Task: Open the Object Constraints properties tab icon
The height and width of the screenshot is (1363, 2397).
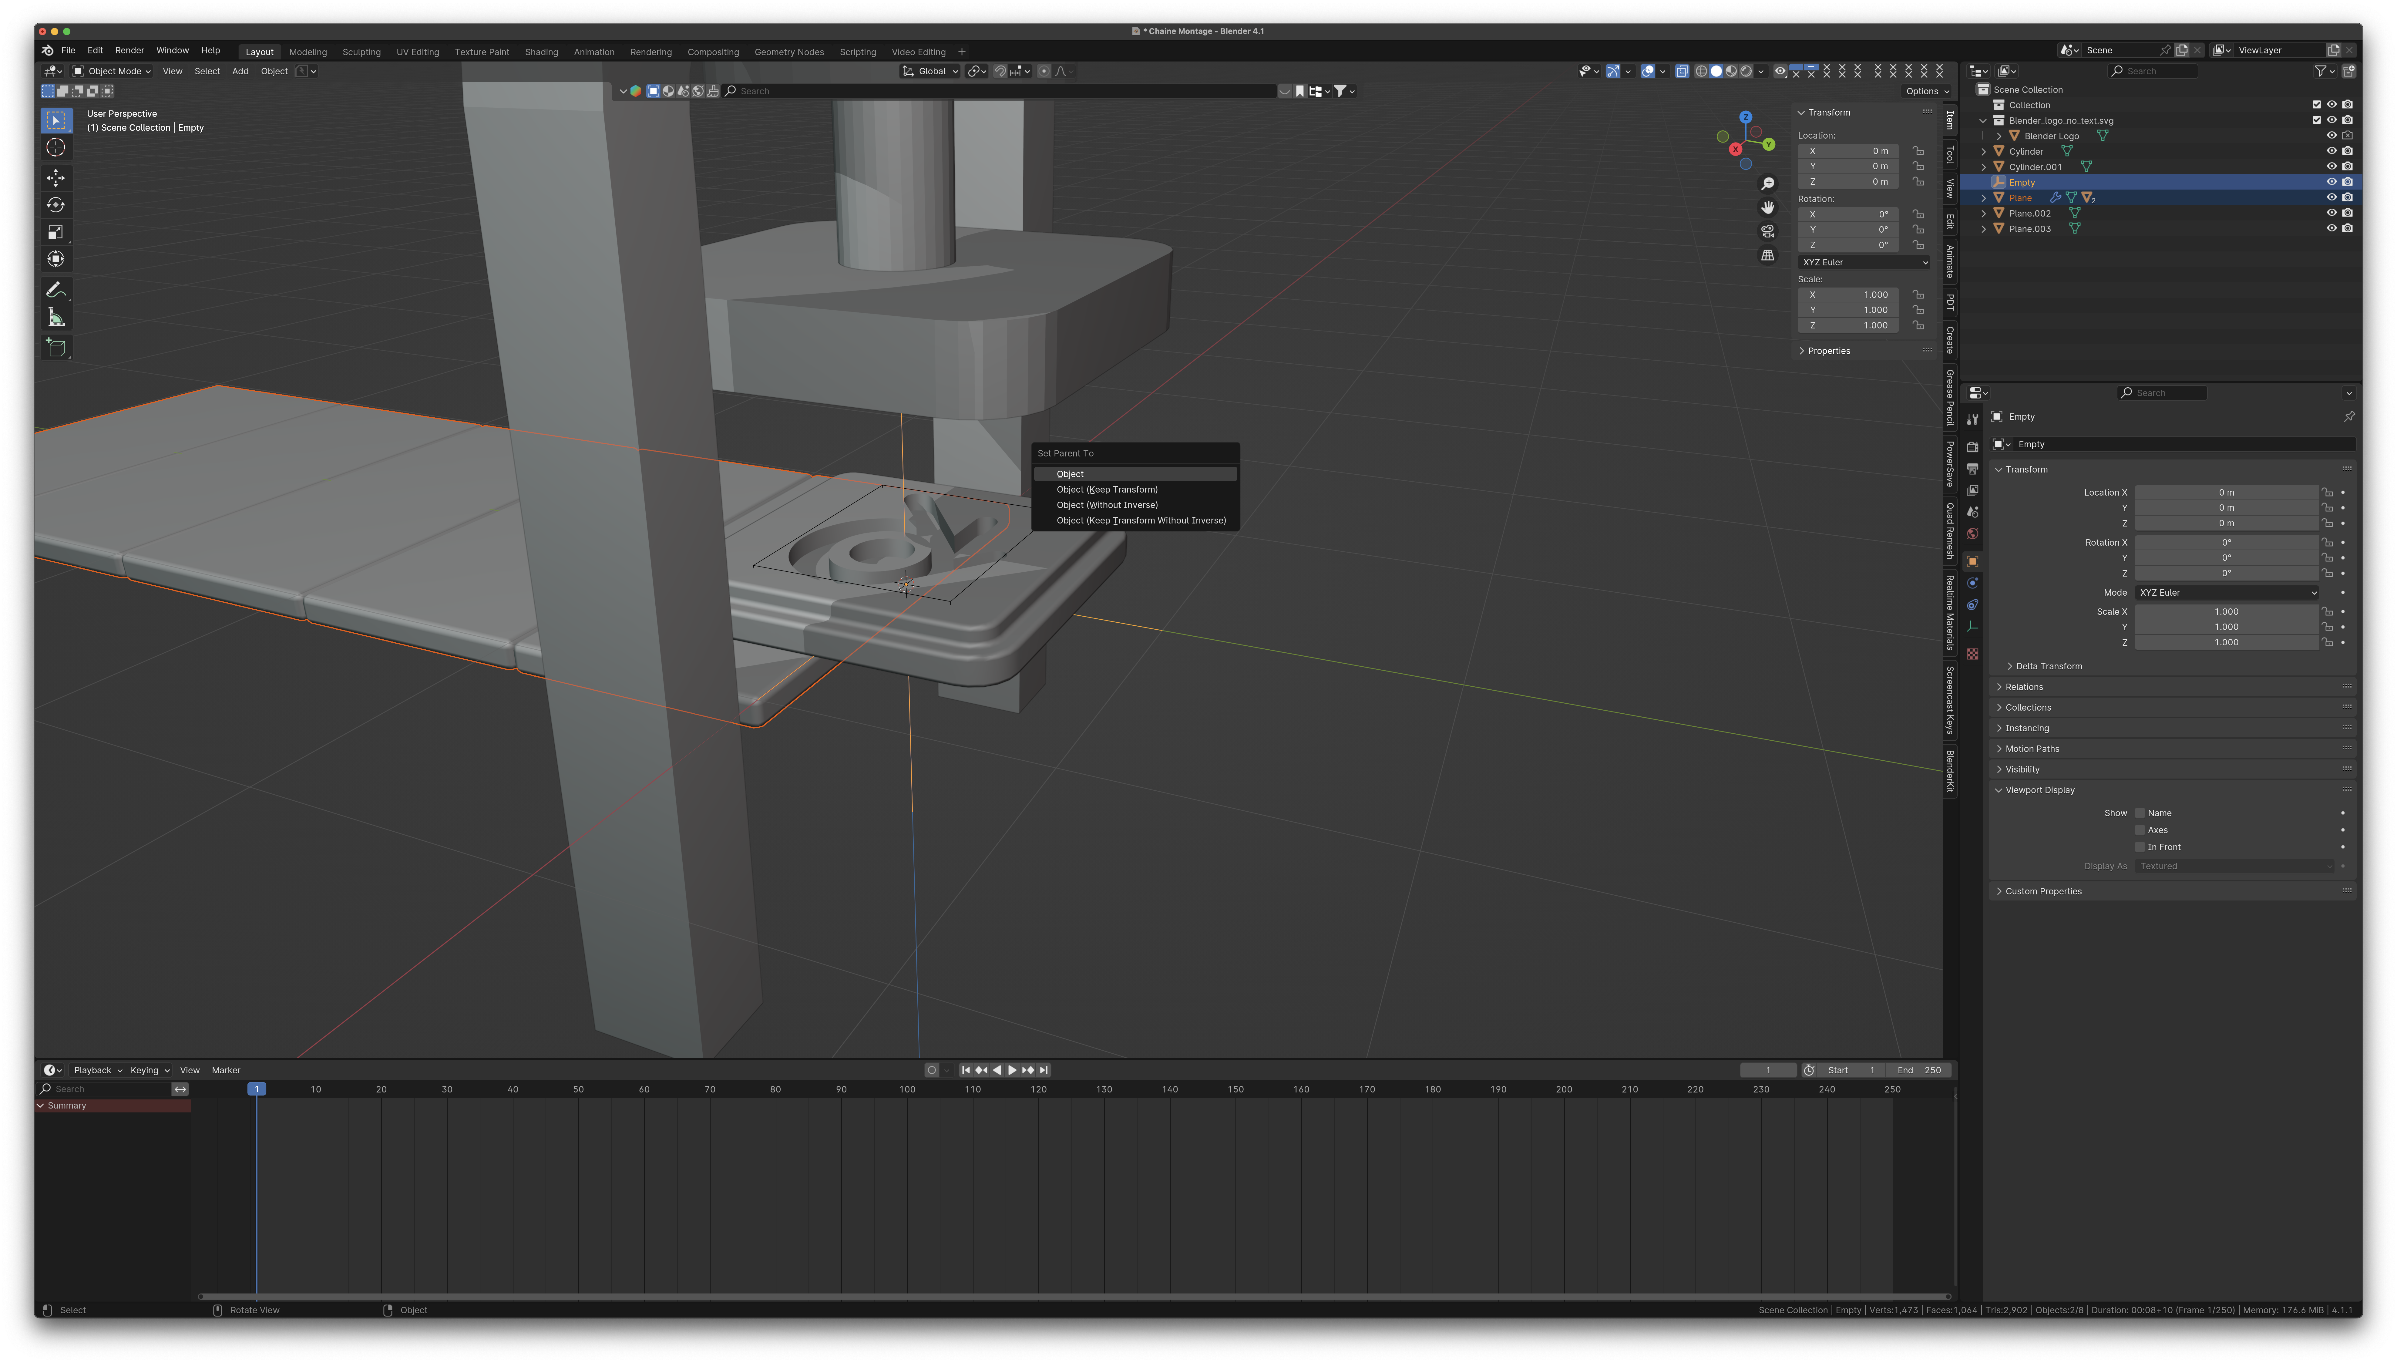Action: (1972, 605)
